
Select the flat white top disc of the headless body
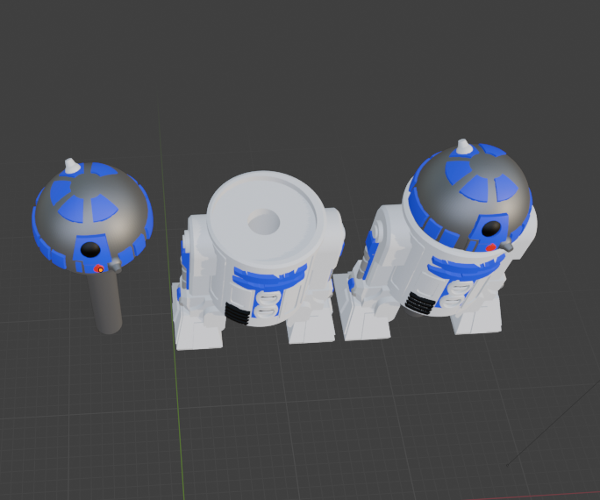265,218
